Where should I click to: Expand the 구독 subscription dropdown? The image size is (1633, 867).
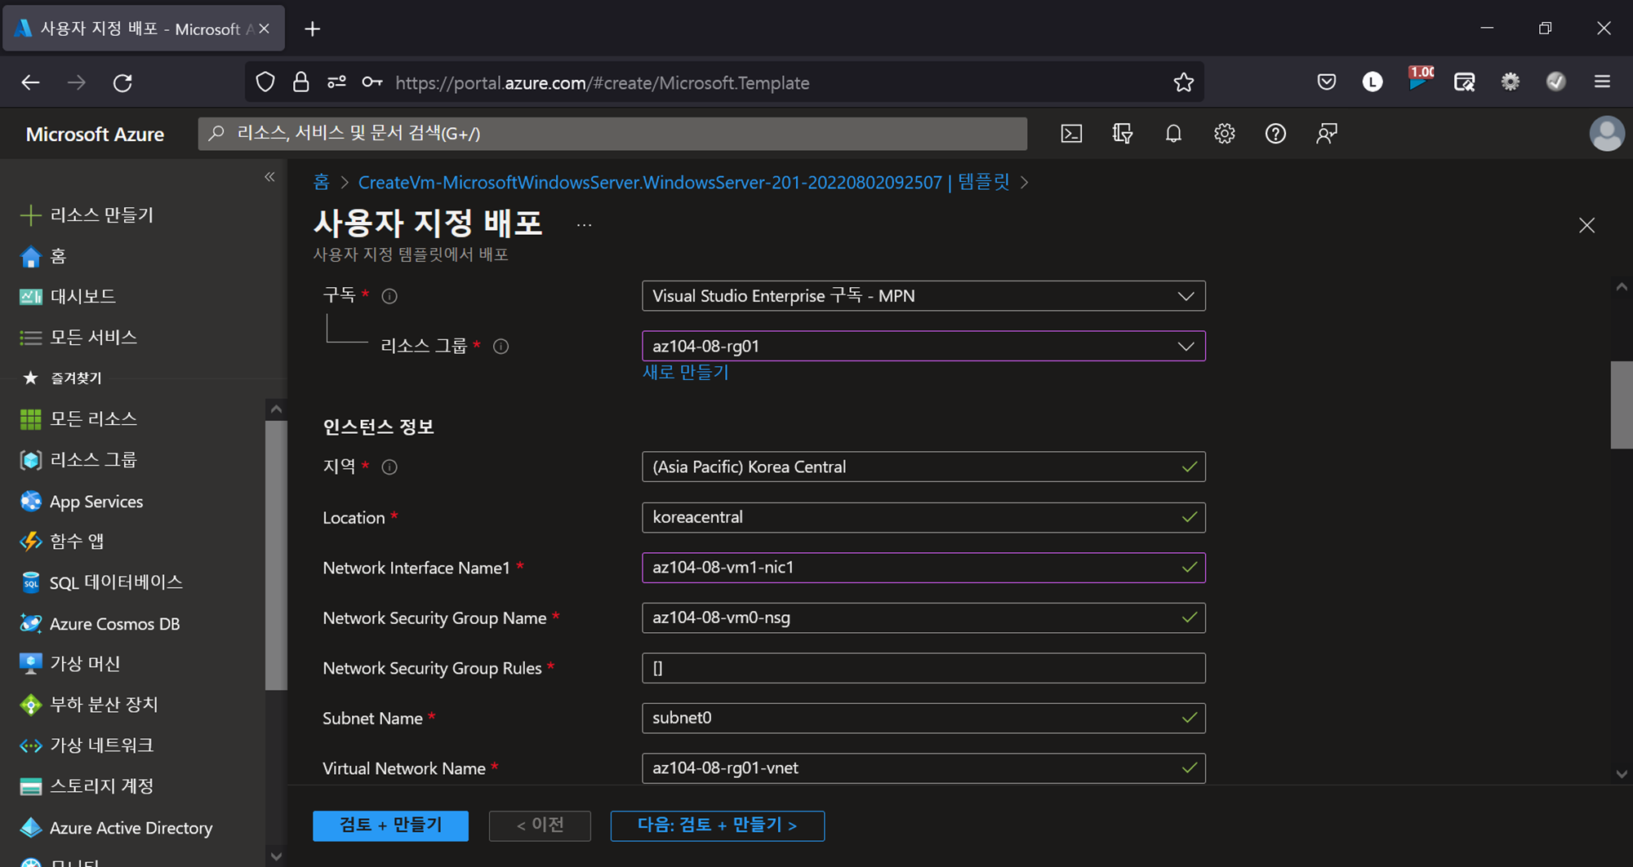(x=923, y=296)
